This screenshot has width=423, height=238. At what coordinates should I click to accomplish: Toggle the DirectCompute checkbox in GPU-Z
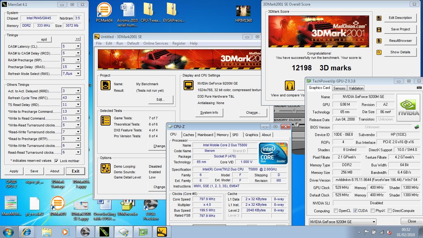(390, 211)
